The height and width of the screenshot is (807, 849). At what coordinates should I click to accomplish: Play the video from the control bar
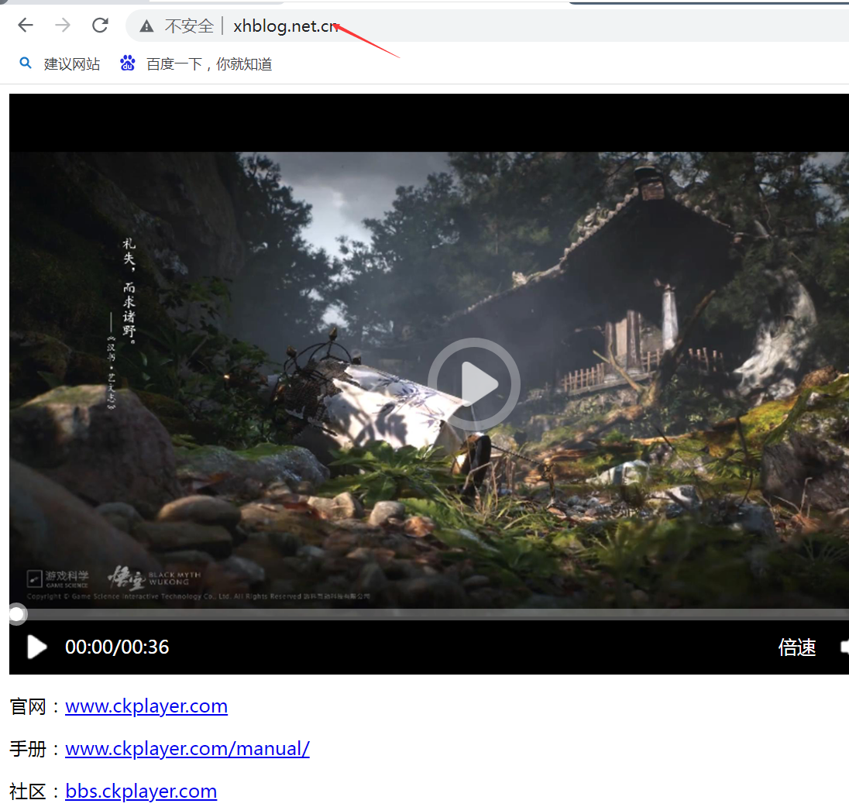[37, 647]
